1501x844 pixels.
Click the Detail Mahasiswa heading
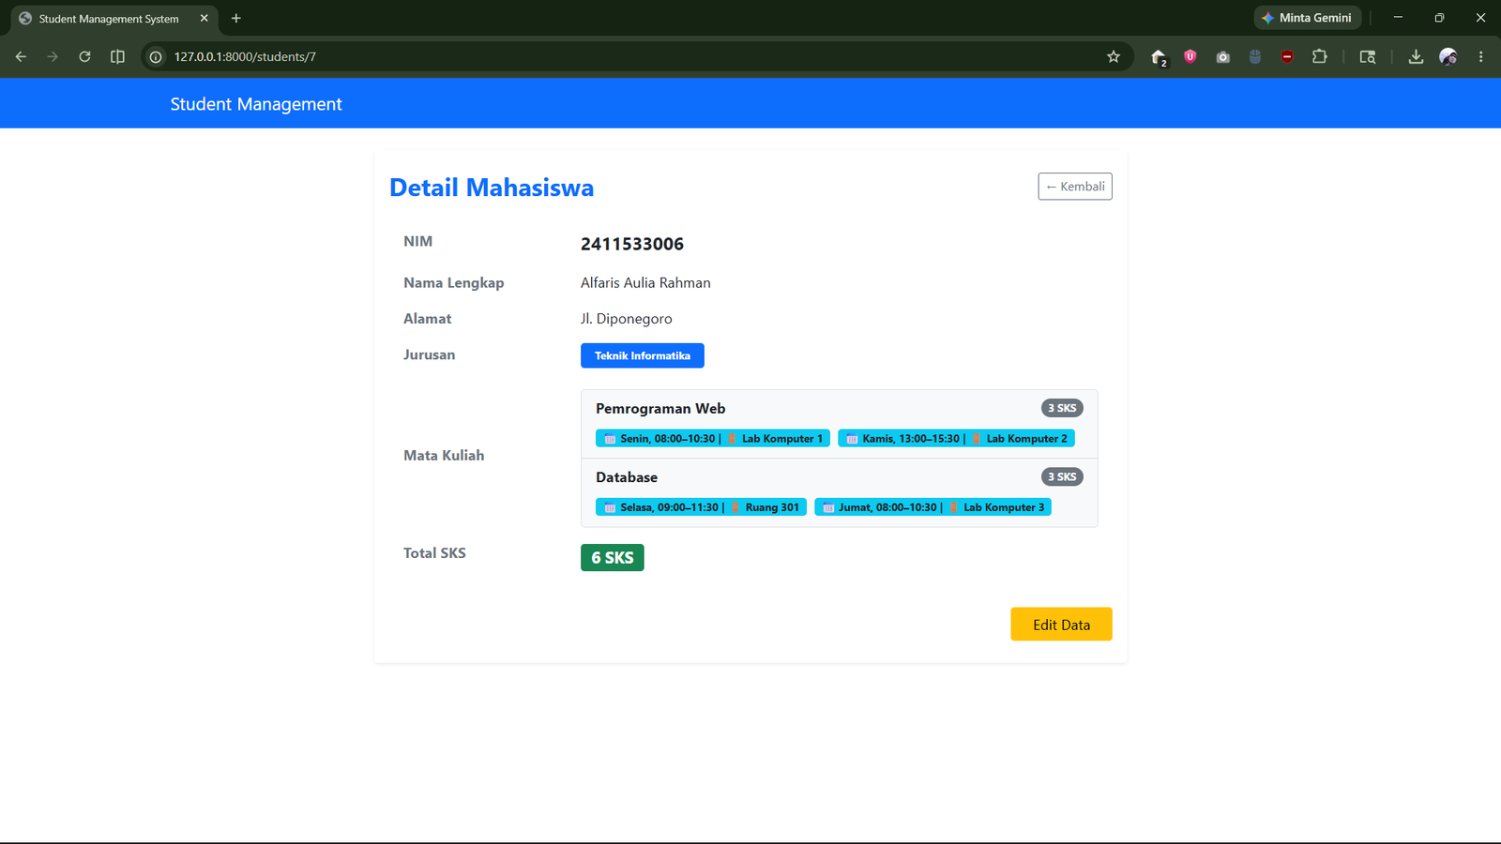(x=492, y=188)
